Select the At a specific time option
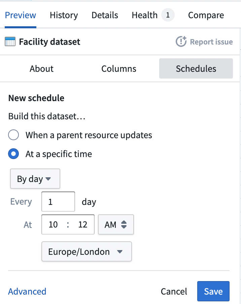241x304 pixels. (x=13, y=154)
